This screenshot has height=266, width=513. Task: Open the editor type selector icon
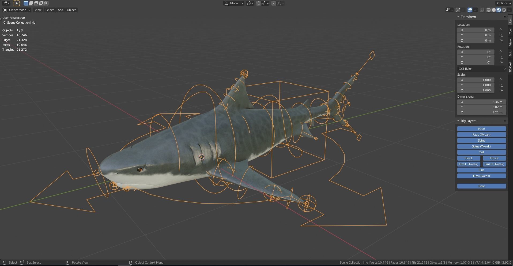tap(6, 3)
